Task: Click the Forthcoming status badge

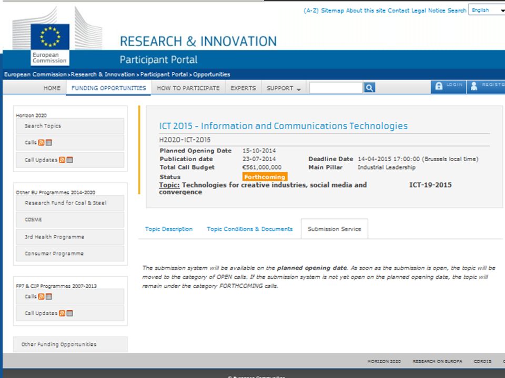Action: pos(265,177)
